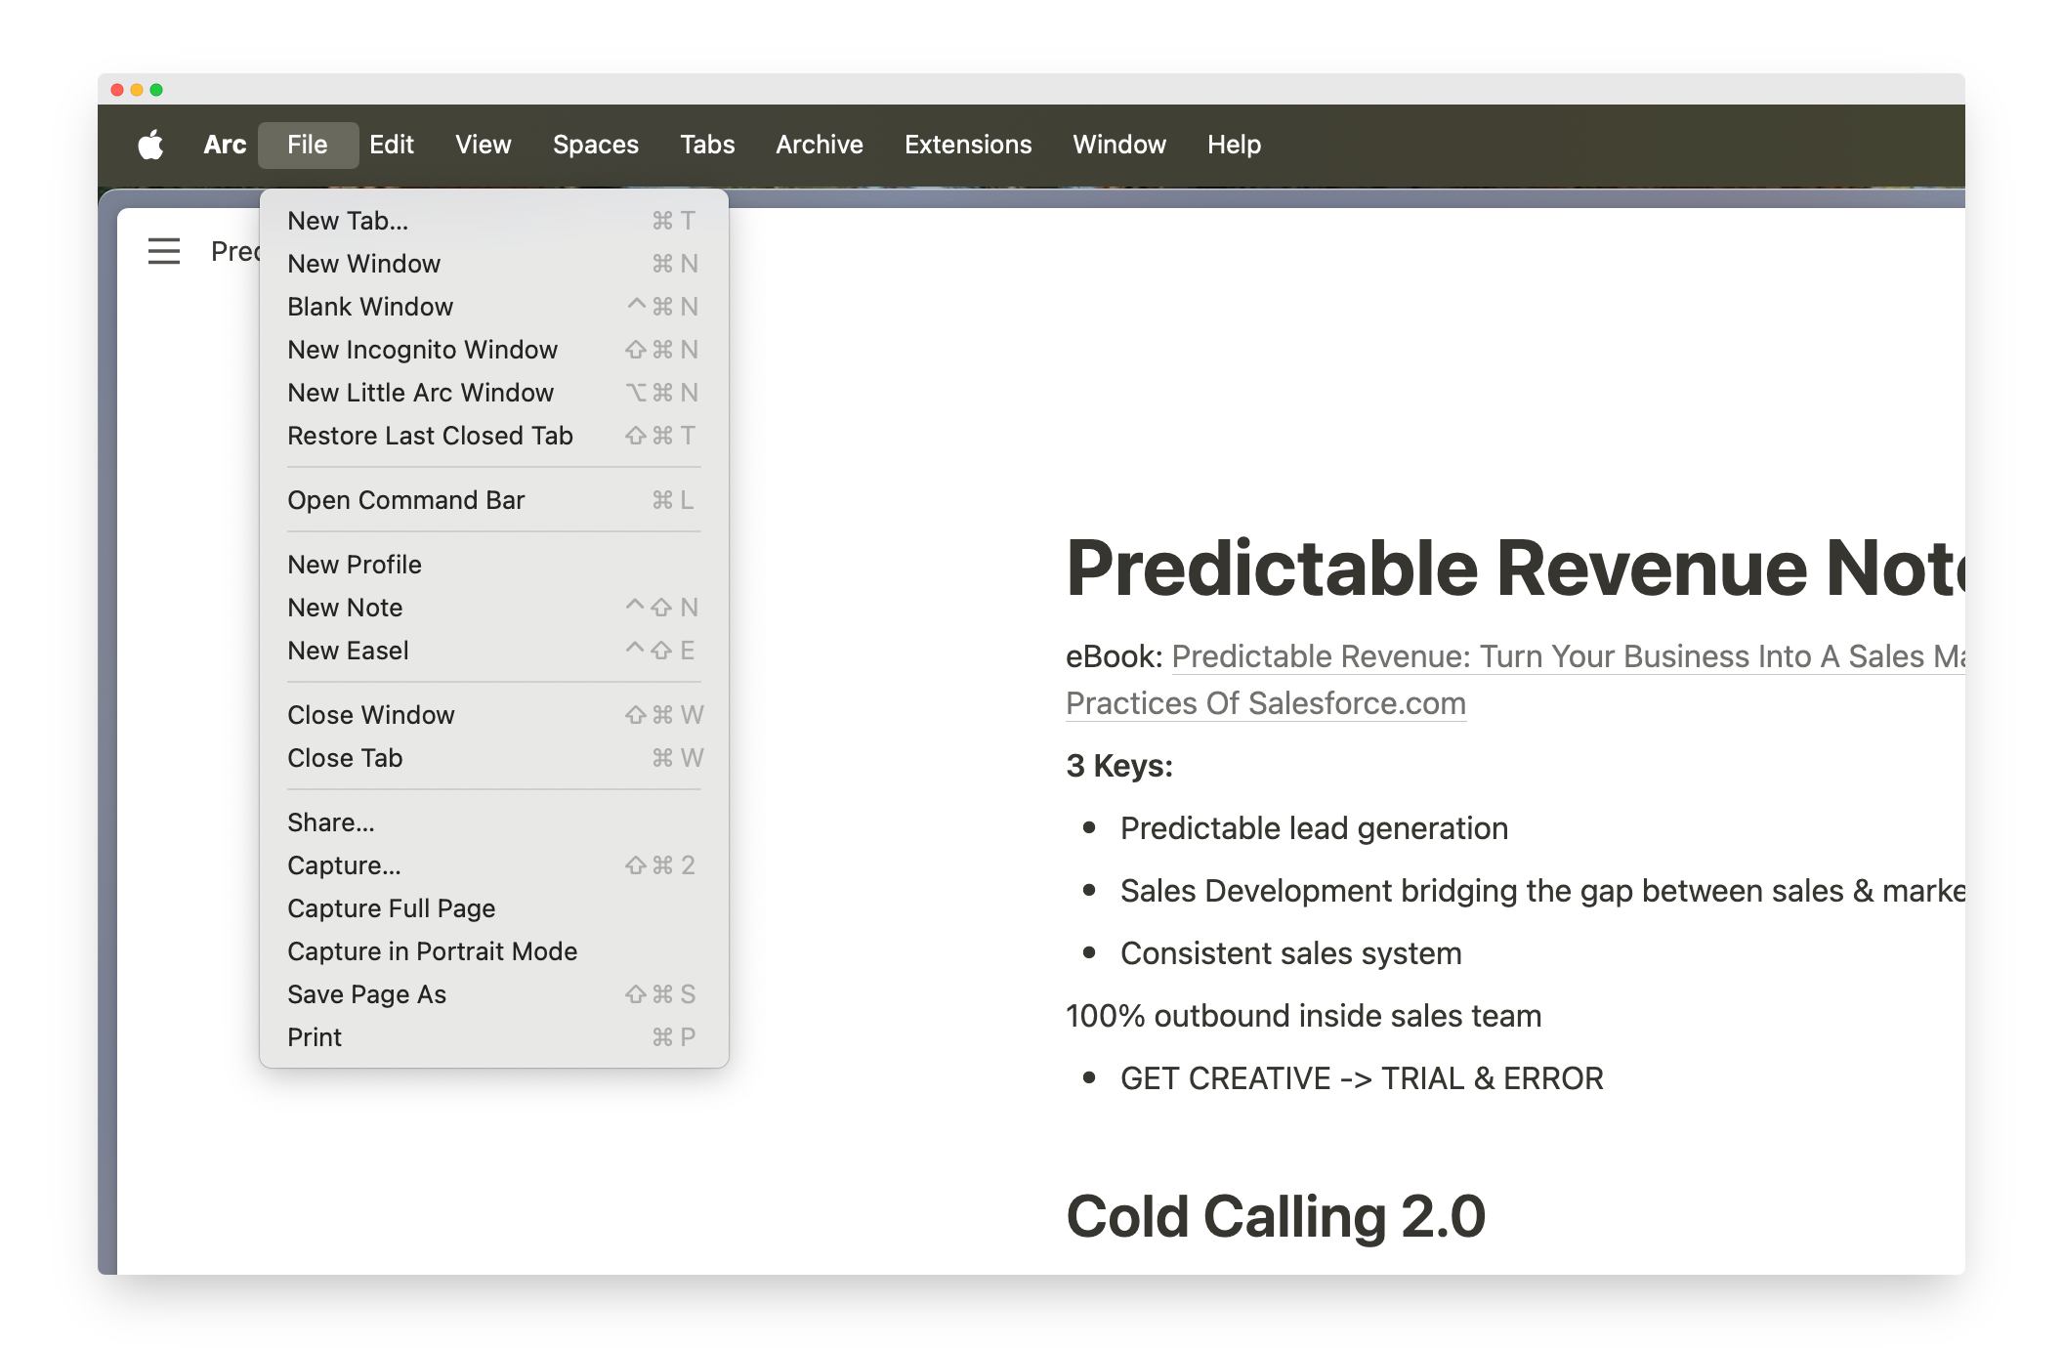
Task: Choose Close Window menu item
Action: [494, 715]
